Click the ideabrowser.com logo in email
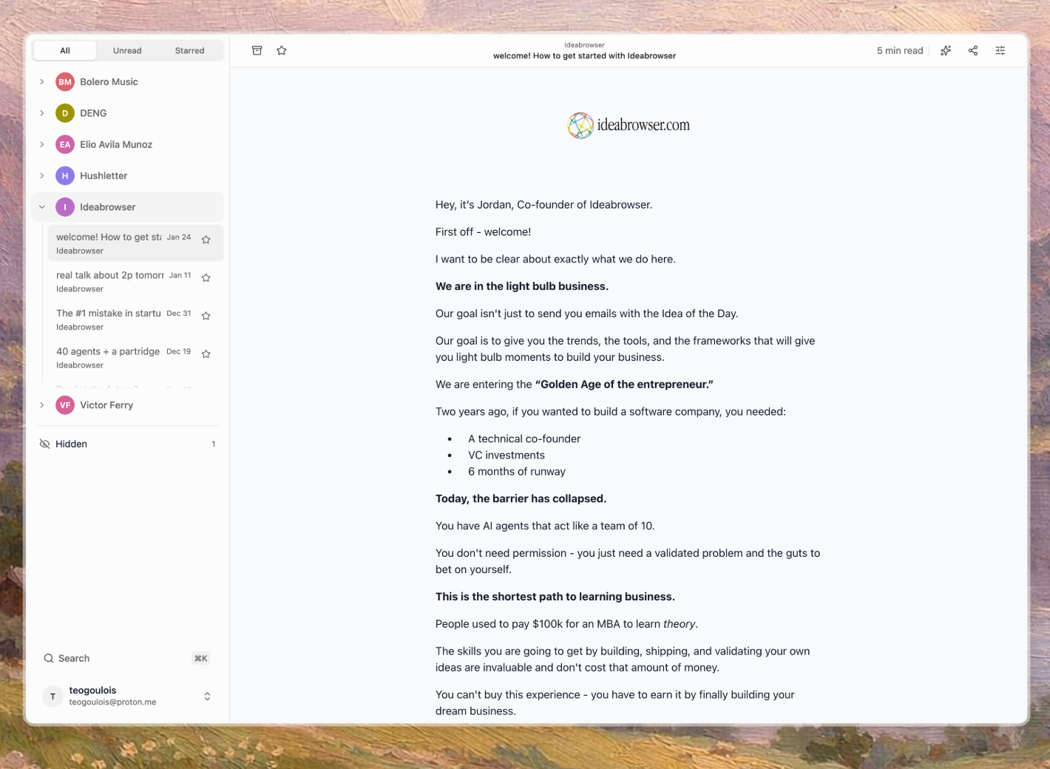Screen dimensions: 1050x769 tap(629, 126)
